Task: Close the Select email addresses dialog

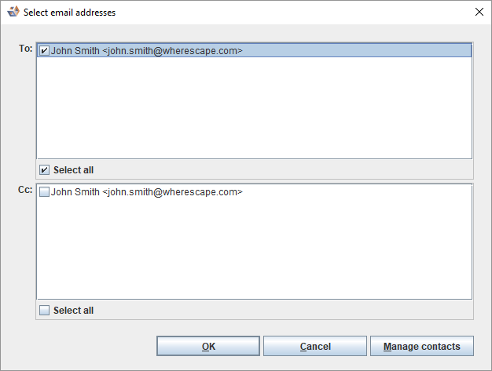Action: [x=479, y=12]
